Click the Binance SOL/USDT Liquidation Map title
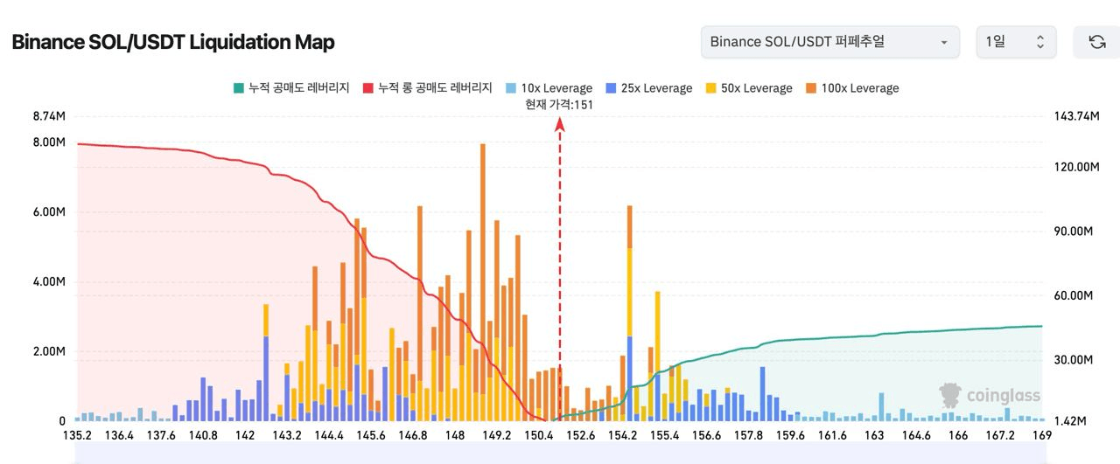Screen dimensions: 1120x464 173,42
